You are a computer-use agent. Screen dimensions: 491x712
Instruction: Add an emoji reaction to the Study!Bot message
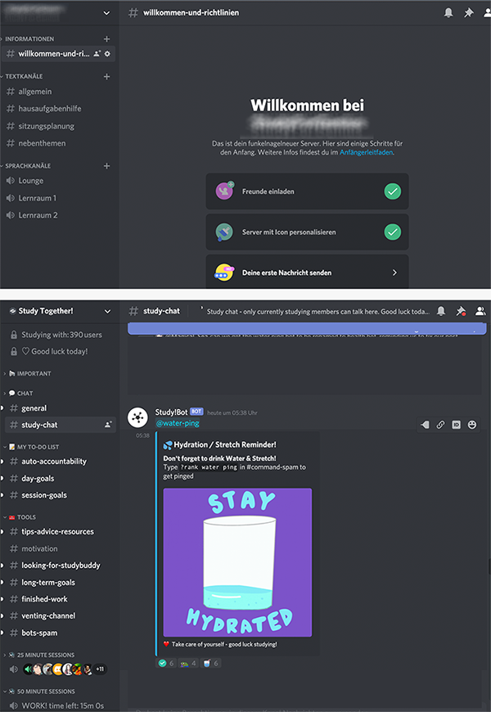(472, 425)
